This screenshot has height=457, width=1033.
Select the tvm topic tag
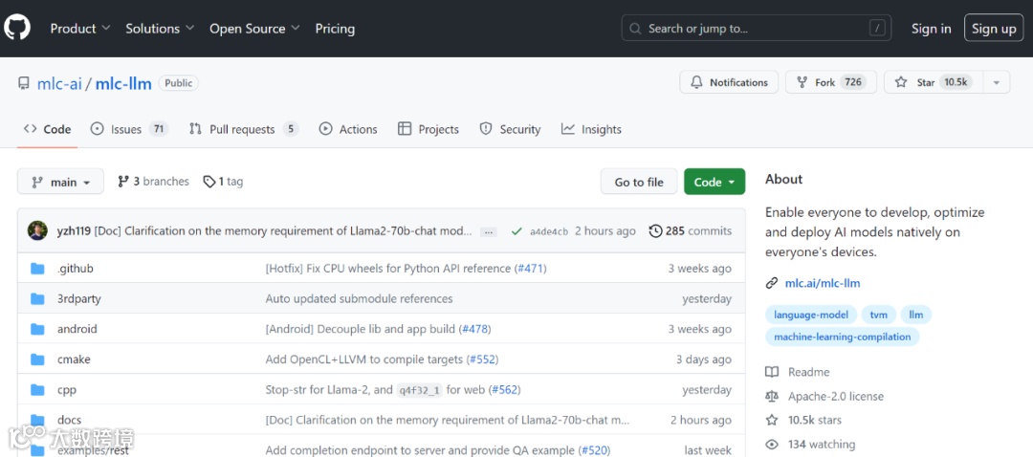tap(878, 315)
